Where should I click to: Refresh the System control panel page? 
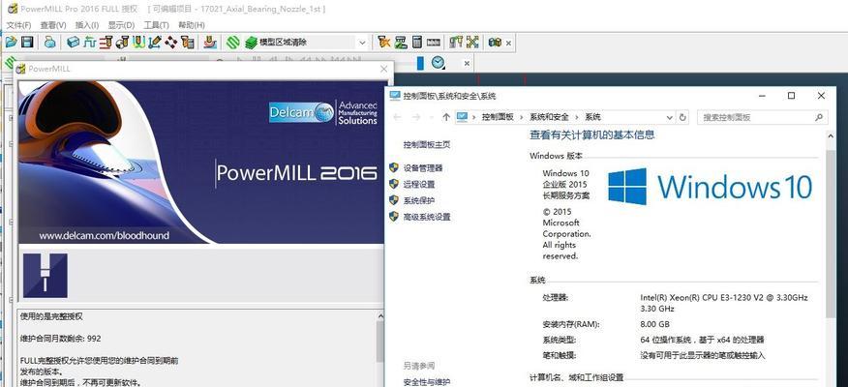pos(682,117)
